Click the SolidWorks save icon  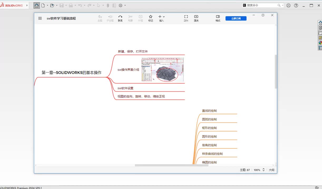coord(61,5)
